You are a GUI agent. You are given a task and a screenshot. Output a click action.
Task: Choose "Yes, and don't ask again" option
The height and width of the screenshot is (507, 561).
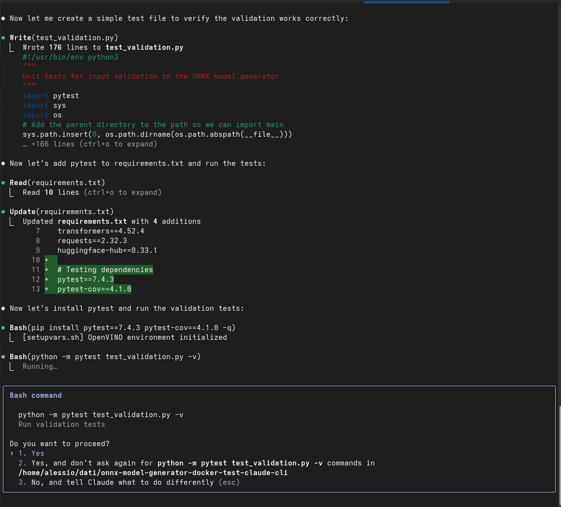coord(145,463)
